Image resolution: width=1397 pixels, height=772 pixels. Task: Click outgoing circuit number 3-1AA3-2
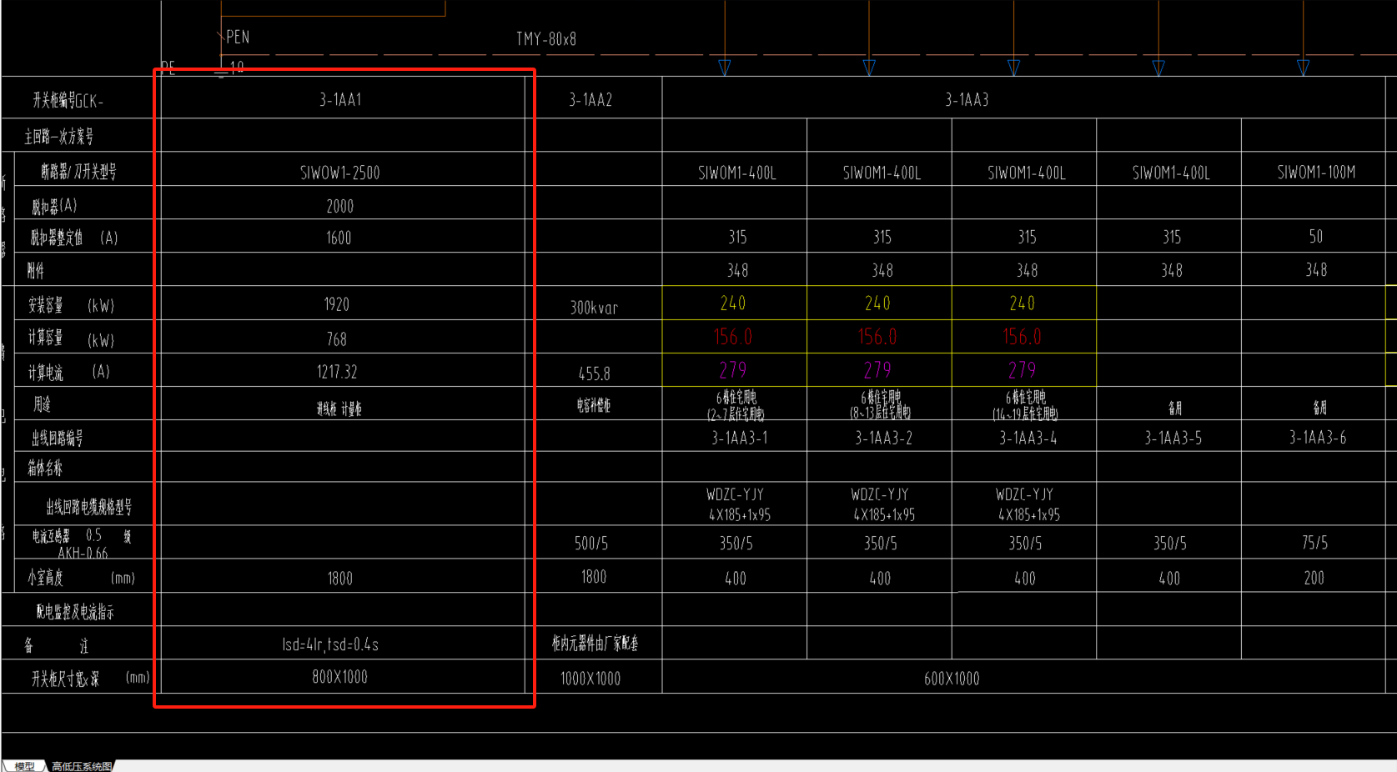coord(883,438)
